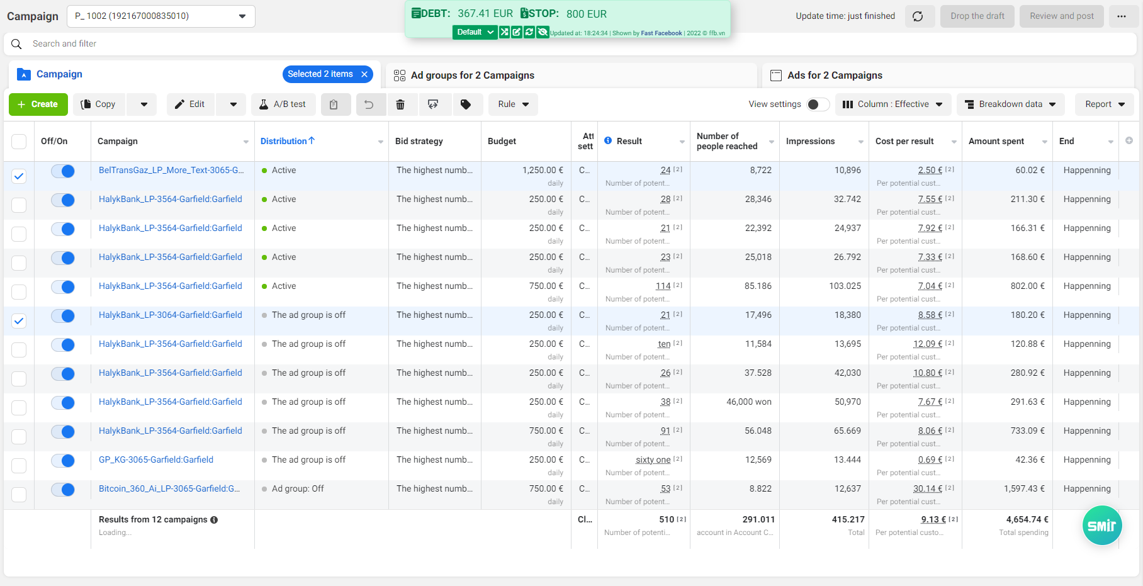Click the info icon after 'Results from 12 campaigns'
This screenshot has height=586, width=1143.
pyautogui.click(x=214, y=520)
